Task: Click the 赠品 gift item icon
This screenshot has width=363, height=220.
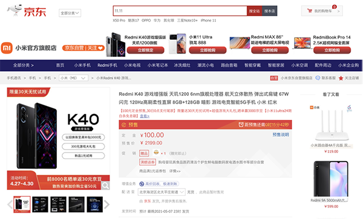Action: [x=156, y=152]
